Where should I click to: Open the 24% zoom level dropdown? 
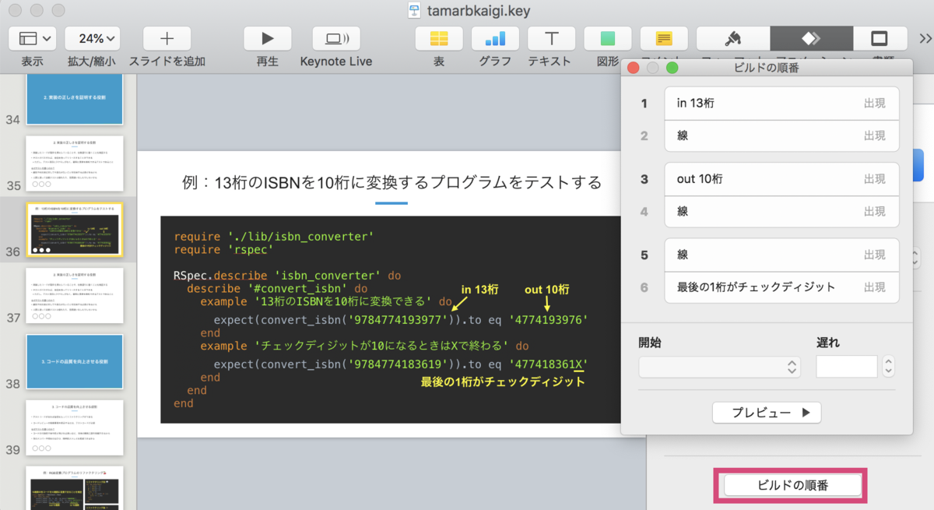(x=92, y=38)
